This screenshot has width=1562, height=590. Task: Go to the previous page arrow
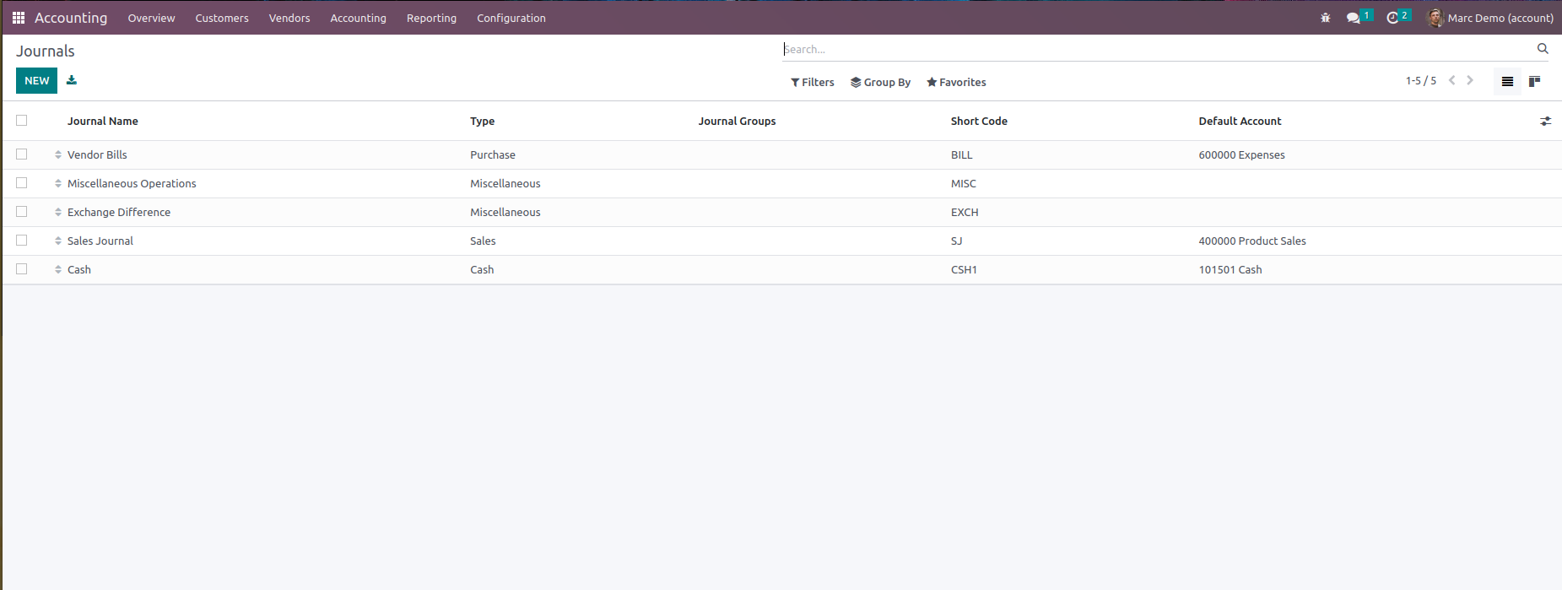[x=1452, y=81]
